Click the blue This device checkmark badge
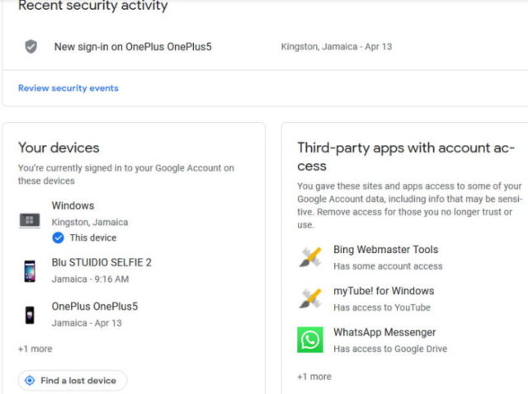The image size is (528, 394). coord(58,237)
